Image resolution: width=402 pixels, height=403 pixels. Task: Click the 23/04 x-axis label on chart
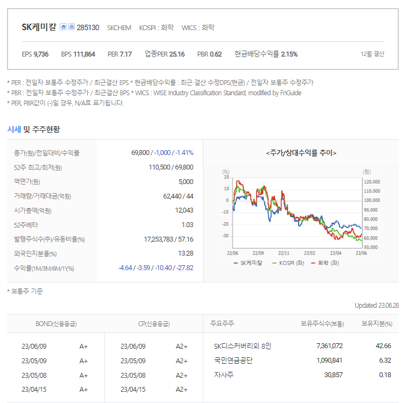[335, 253]
